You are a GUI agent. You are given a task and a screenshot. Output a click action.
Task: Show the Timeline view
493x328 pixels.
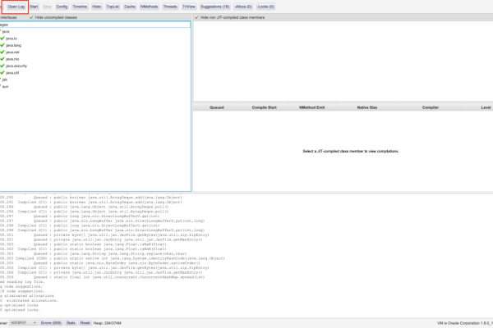pyautogui.click(x=81, y=7)
